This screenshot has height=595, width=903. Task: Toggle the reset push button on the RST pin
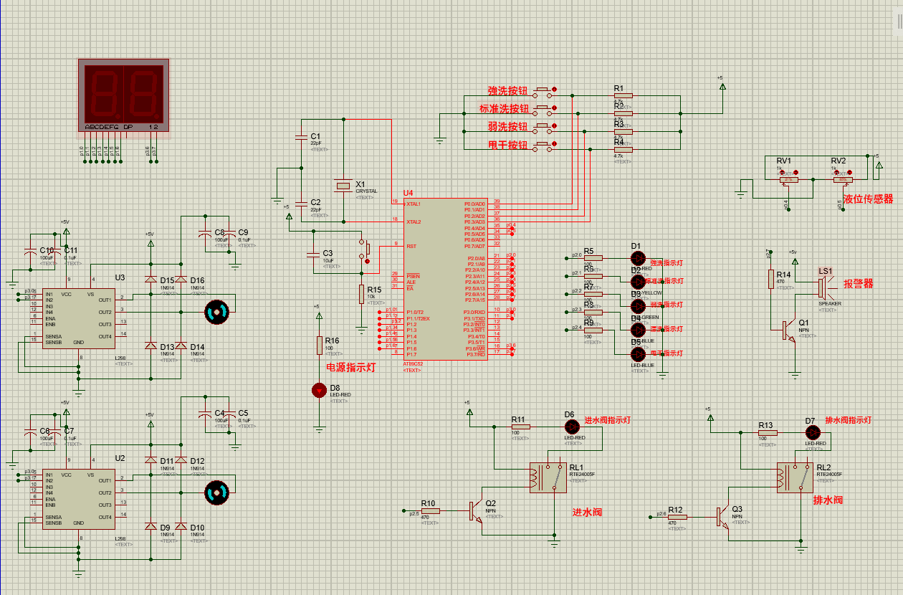[x=365, y=251]
